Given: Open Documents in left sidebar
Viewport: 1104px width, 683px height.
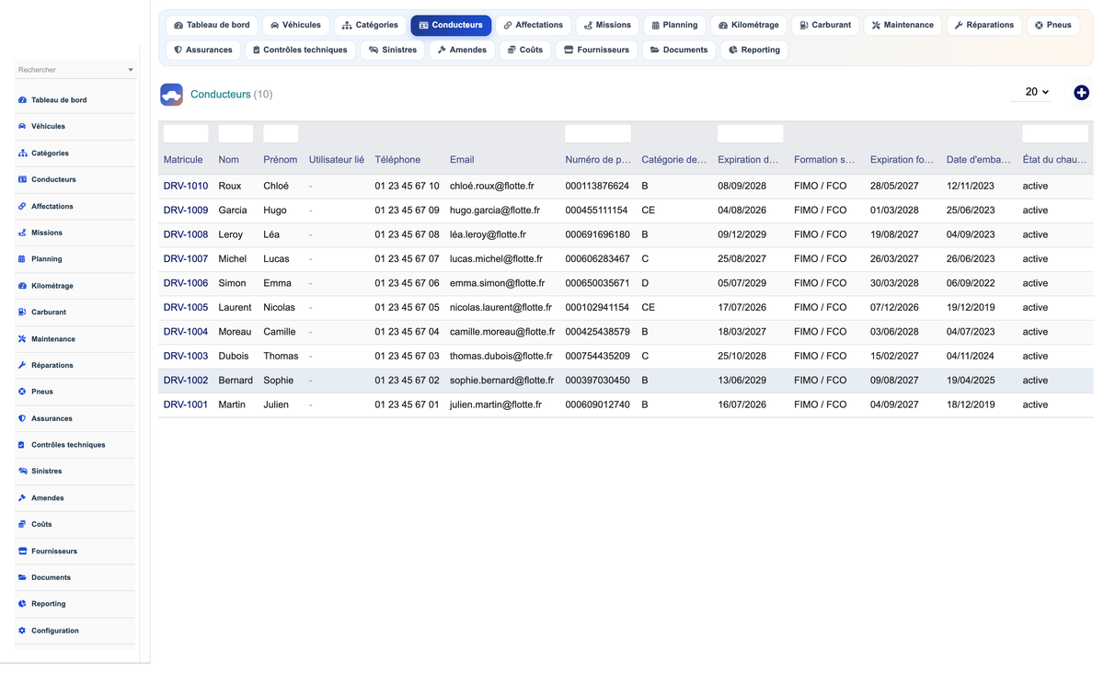Looking at the screenshot, I should [75, 577].
